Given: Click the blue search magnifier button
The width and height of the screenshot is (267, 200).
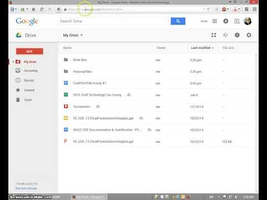Looking at the screenshot, I should [178, 21].
